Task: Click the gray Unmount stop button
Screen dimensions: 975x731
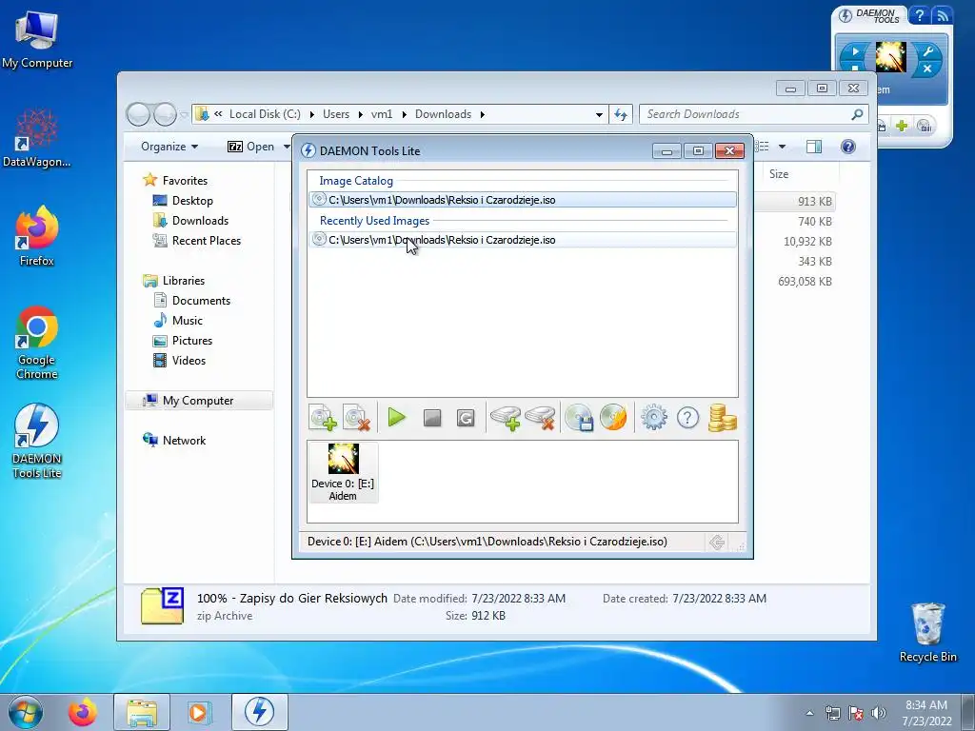Action: (x=432, y=418)
